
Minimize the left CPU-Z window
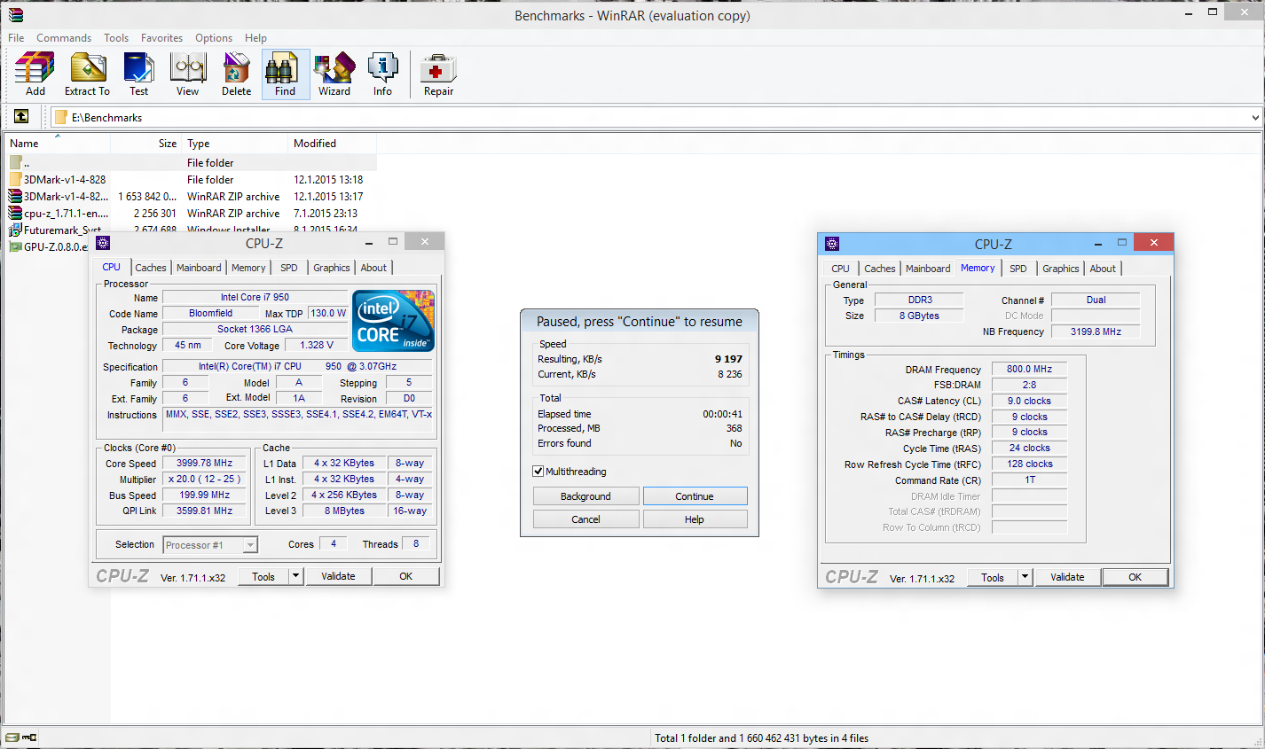pos(368,241)
